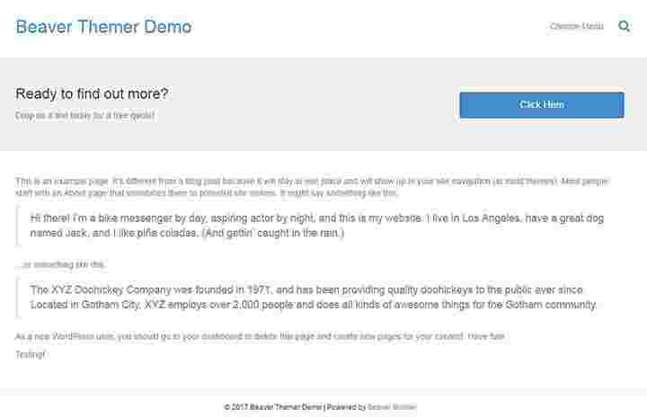Click the year 1971 in the blockquote
This screenshot has width=647, height=417.
point(259,290)
